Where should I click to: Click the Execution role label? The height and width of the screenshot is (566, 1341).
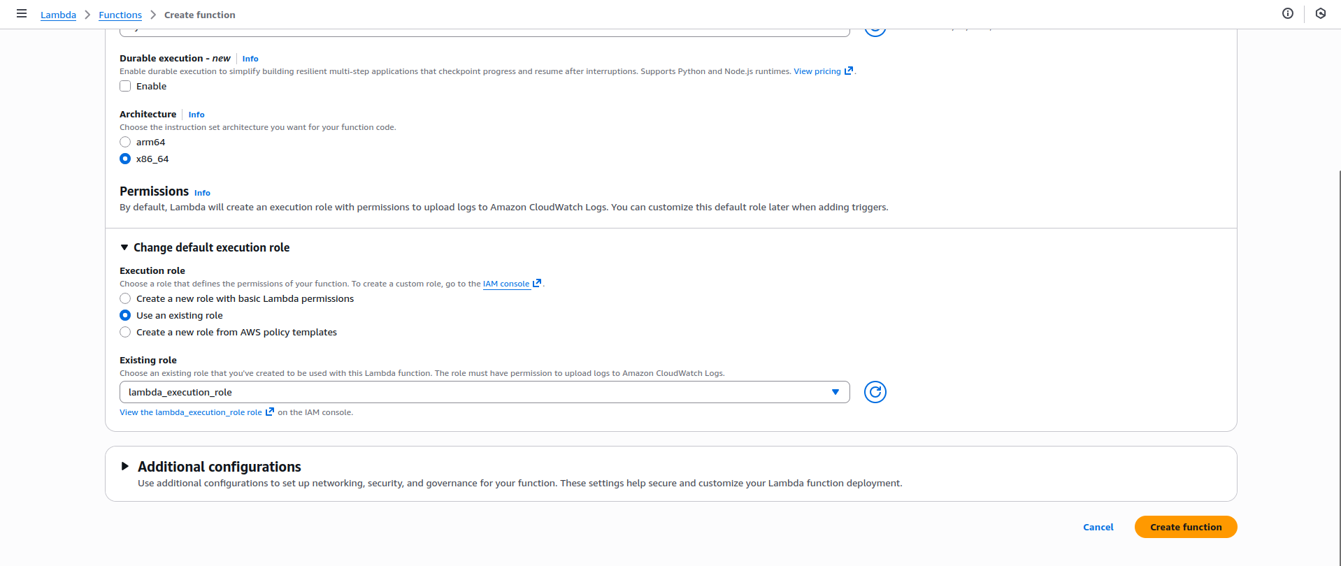[152, 270]
